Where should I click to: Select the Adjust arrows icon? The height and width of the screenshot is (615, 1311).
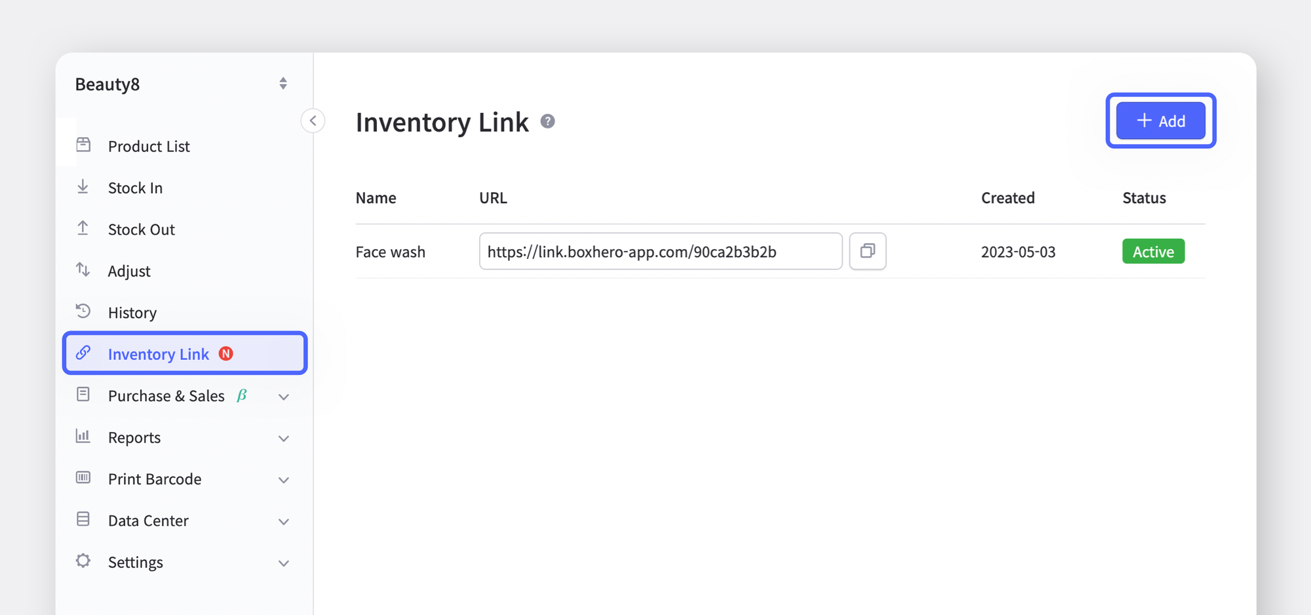click(83, 270)
